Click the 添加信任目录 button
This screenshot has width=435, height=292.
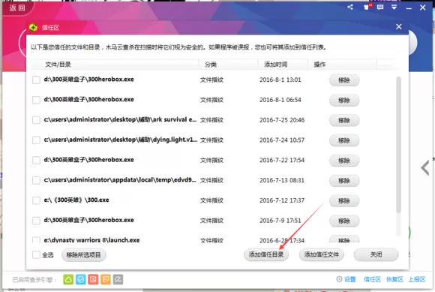pyautogui.click(x=266, y=254)
